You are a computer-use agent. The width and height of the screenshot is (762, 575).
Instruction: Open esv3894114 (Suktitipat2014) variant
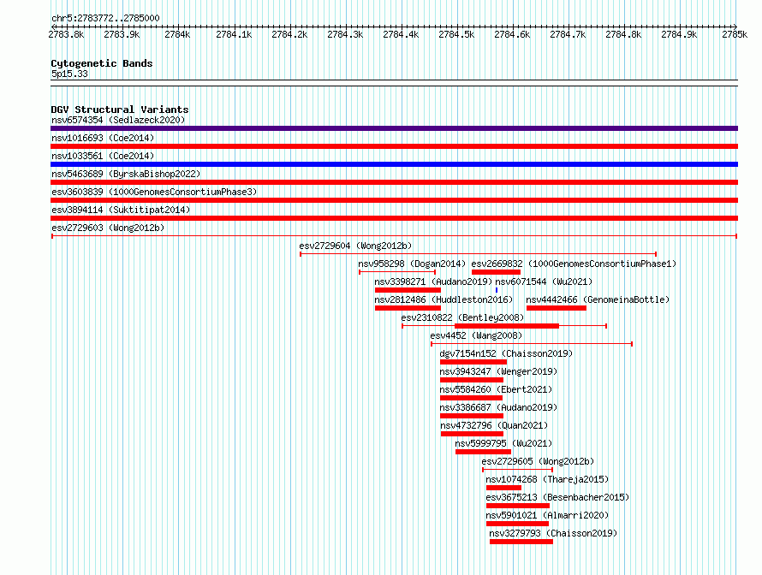click(121, 210)
